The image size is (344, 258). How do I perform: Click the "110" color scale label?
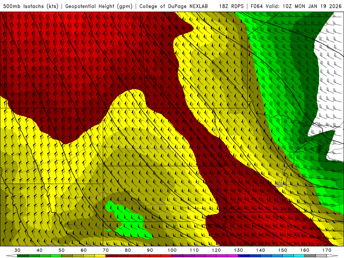(194, 250)
